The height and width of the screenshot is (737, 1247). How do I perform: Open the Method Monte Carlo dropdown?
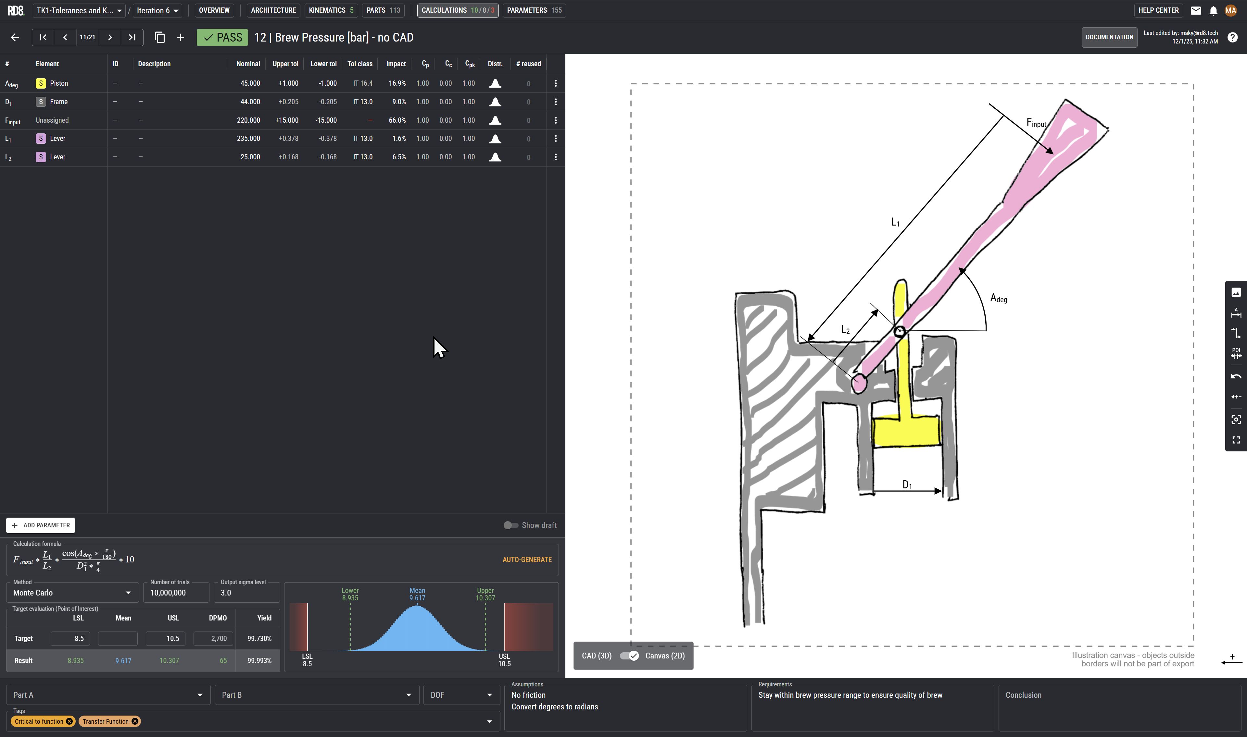(x=72, y=593)
